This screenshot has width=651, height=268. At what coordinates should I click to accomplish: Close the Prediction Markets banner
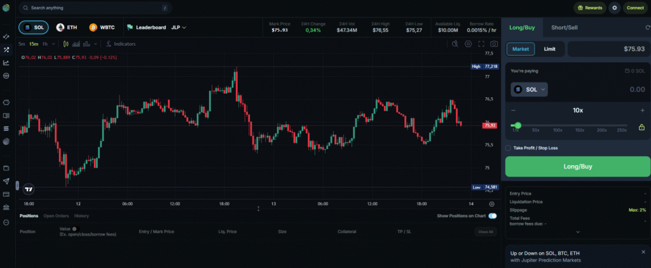click(643, 252)
